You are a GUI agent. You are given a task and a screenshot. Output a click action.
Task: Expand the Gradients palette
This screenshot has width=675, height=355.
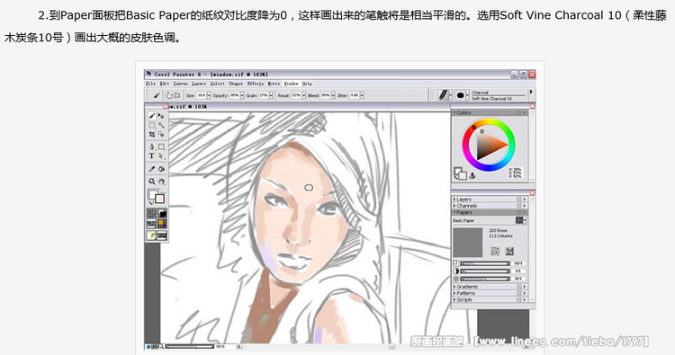point(454,287)
